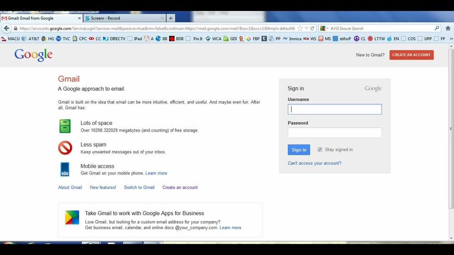Open the HG bookmark
Image resolution: width=454 pixels, height=255 pixels.
[48, 39]
